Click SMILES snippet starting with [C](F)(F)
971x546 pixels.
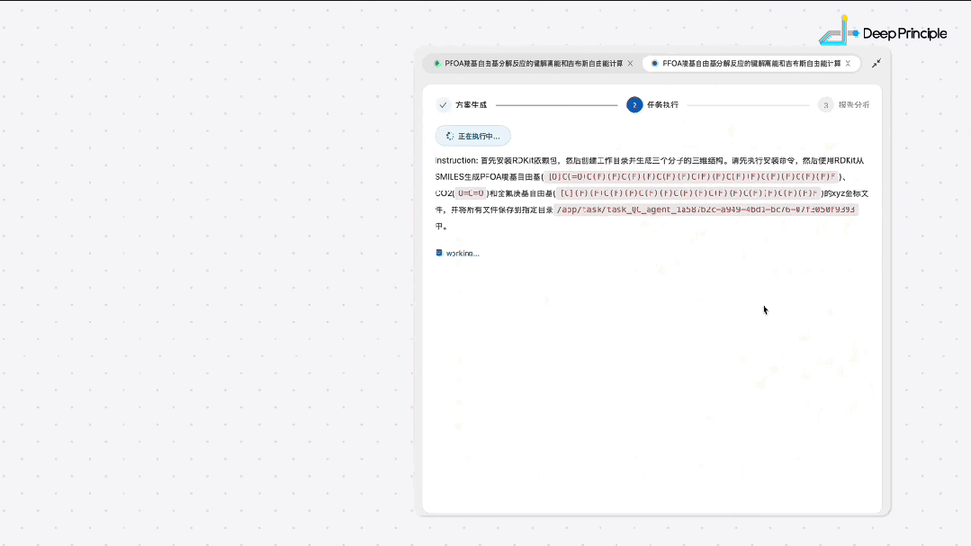pyautogui.click(x=688, y=193)
